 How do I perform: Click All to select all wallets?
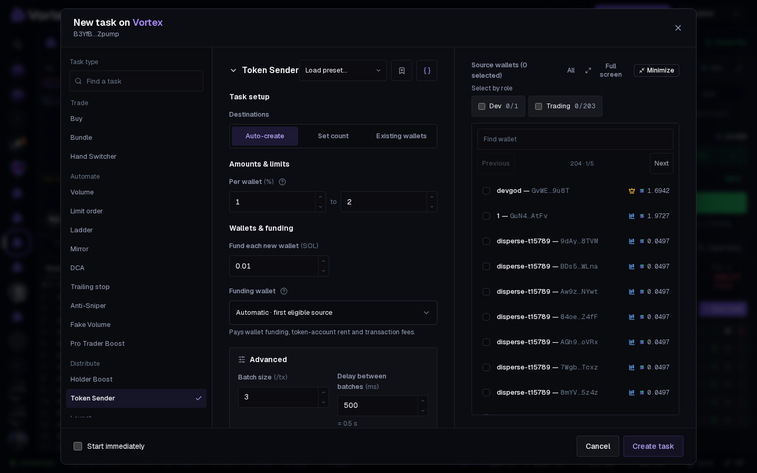571,70
